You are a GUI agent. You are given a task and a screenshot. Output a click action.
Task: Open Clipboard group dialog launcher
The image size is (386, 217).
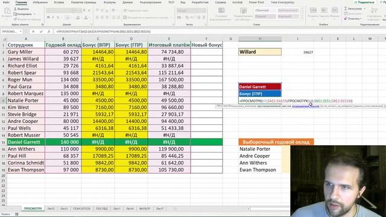(x=42, y=25)
